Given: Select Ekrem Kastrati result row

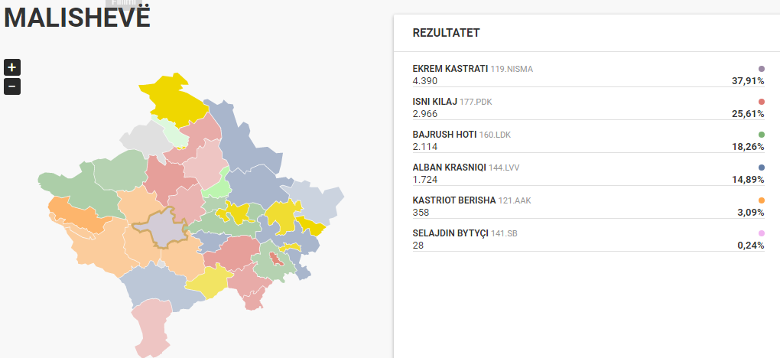Looking at the screenshot, I should (589, 75).
